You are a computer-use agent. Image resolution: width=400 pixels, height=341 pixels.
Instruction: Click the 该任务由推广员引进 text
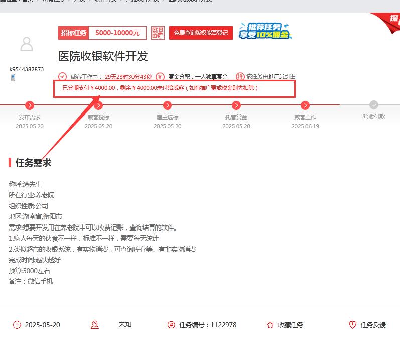(x=271, y=76)
